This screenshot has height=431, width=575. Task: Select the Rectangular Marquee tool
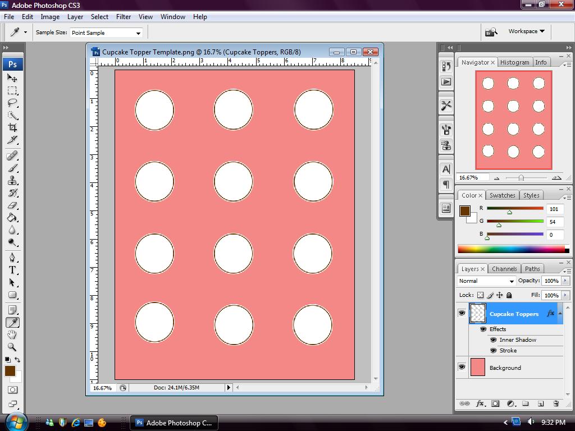coord(12,91)
